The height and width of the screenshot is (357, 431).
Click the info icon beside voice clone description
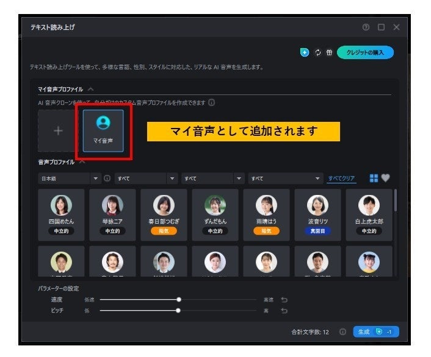coord(211,102)
